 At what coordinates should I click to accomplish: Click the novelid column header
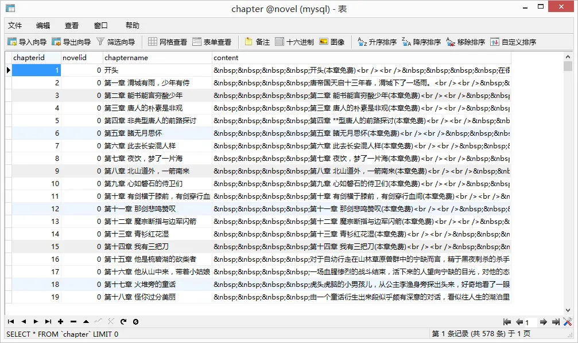click(x=82, y=58)
